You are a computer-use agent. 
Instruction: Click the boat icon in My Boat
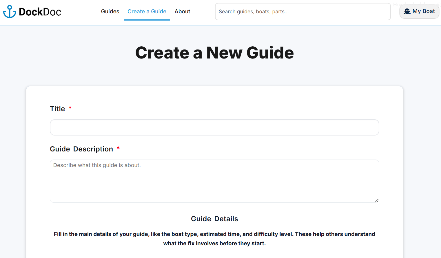click(x=407, y=12)
